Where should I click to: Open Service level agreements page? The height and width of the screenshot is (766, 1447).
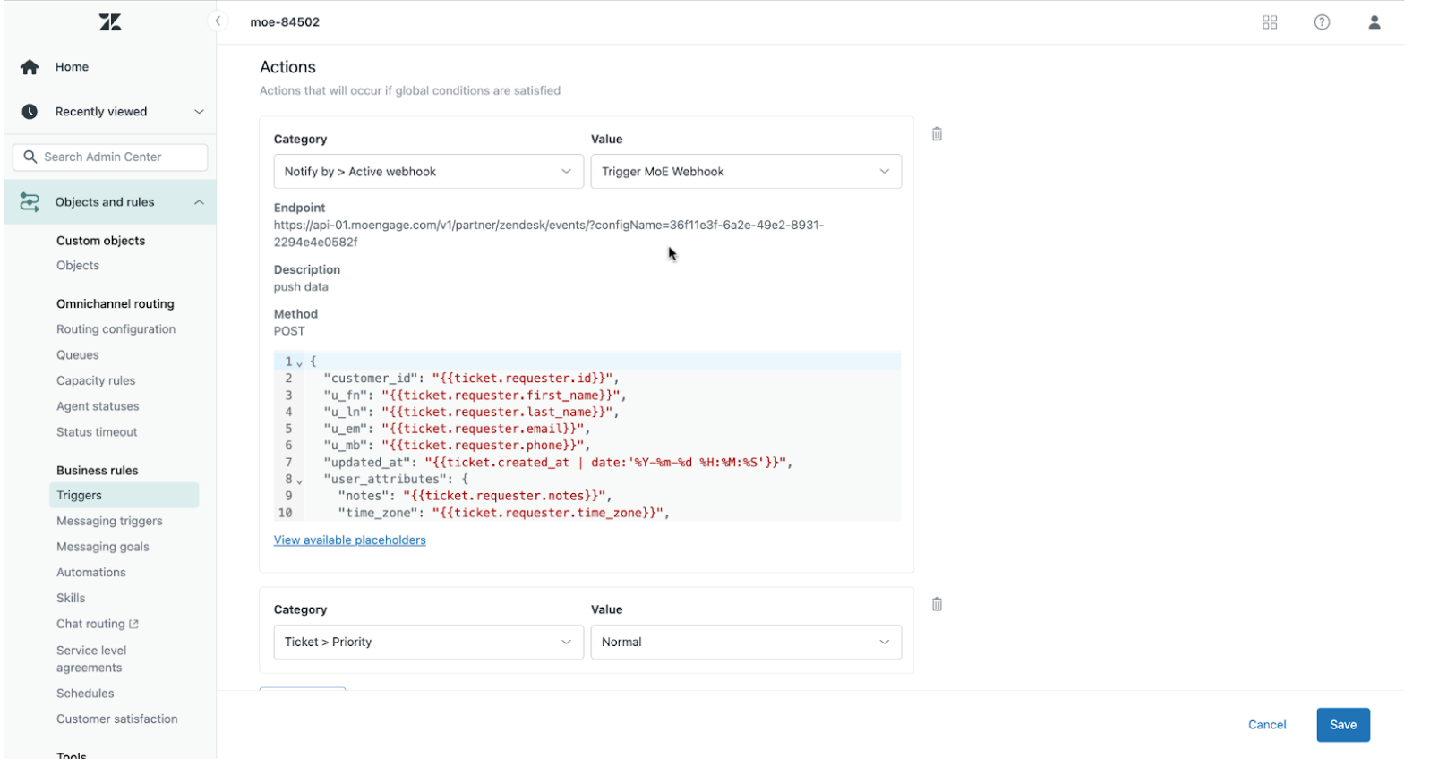tap(91, 660)
